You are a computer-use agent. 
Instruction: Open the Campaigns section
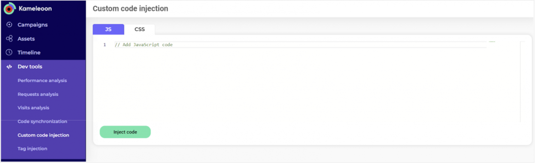tap(32, 25)
